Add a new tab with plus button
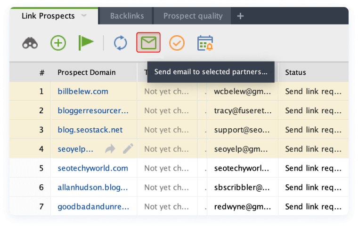Image resolution: width=358 pixels, height=227 pixels. click(x=240, y=16)
